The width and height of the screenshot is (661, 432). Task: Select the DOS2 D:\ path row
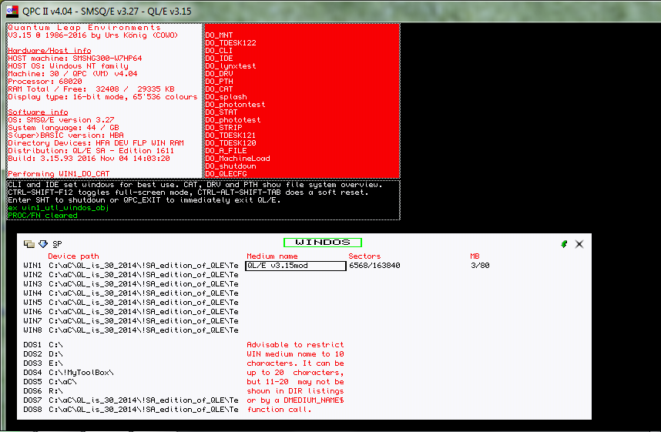tap(43, 354)
